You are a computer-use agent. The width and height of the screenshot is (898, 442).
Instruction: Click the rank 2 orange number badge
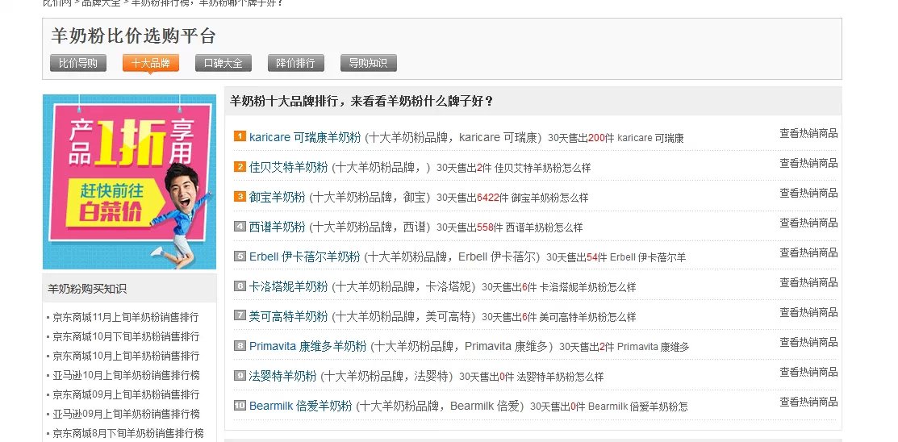(x=240, y=166)
